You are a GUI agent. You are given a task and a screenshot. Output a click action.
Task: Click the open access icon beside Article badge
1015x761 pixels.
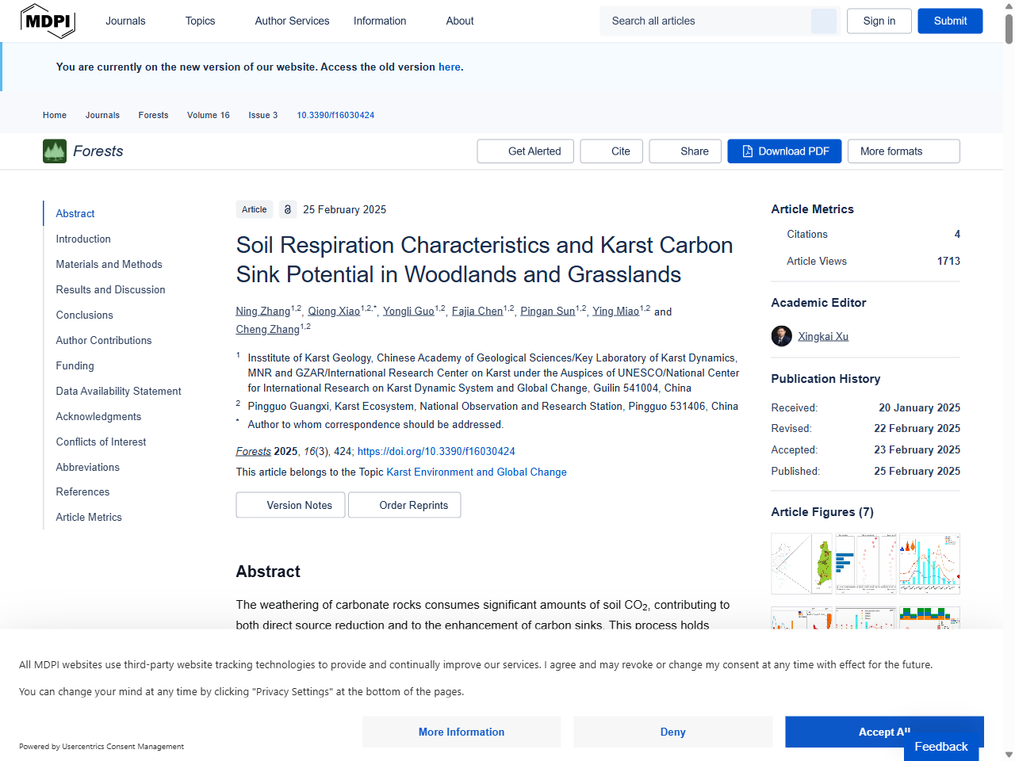point(287,209)
